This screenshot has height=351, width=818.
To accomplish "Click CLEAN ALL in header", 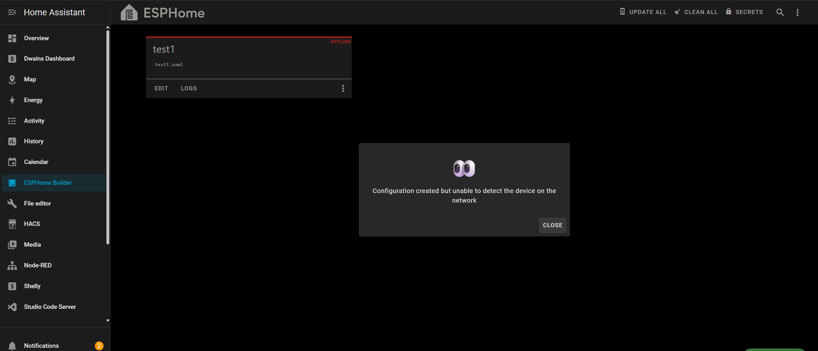I will 696,12.
